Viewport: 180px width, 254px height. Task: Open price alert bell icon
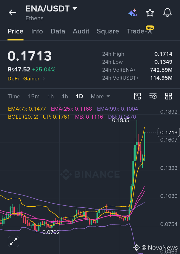(x=167, y=12)
